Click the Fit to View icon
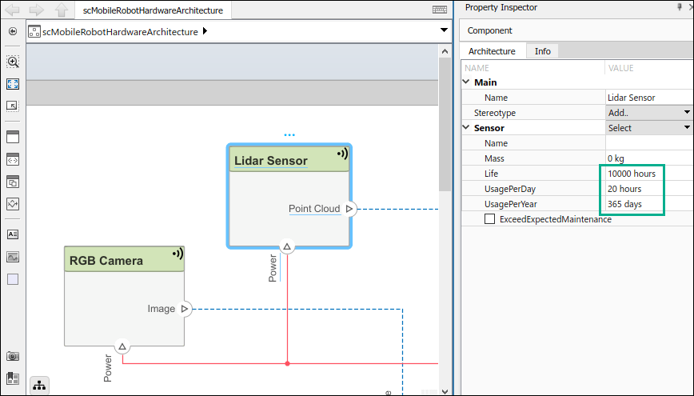694x396 pixels. coord(13,84)
